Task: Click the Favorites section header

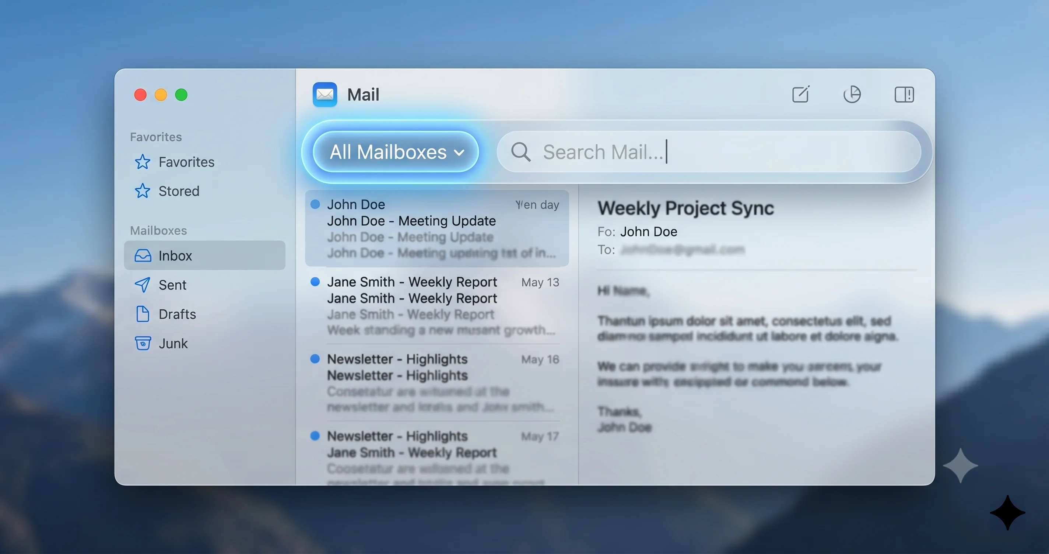Action: point(156,136)
